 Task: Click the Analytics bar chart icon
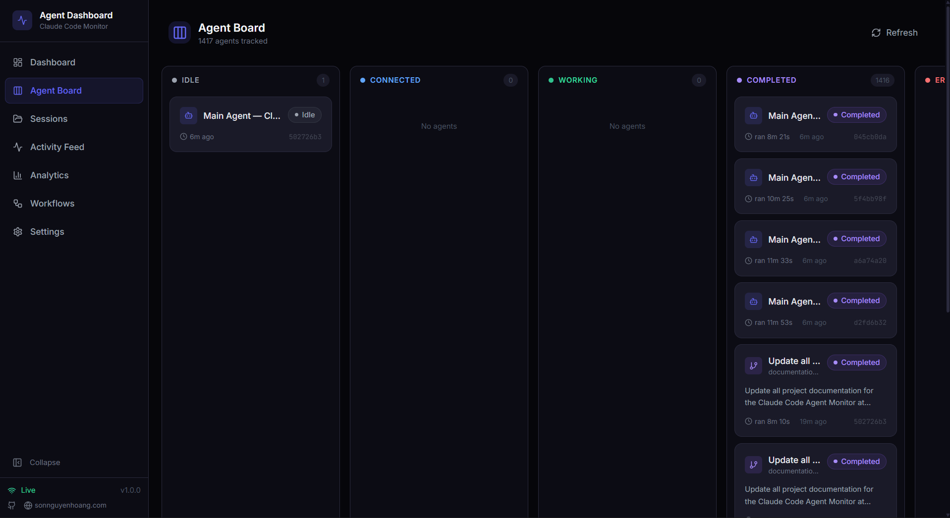click(x=18, y=175)
